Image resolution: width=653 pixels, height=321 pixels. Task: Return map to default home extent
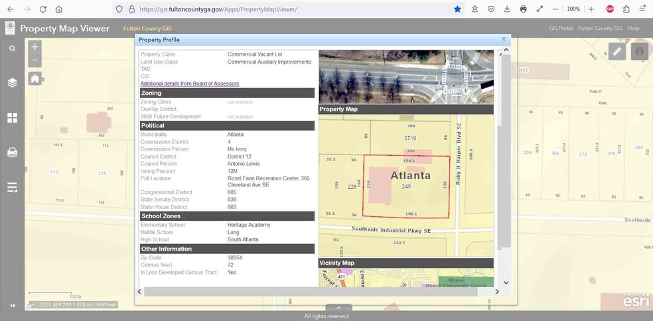click(x=35, y=78)
